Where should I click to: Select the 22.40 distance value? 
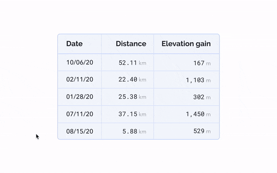128,80
